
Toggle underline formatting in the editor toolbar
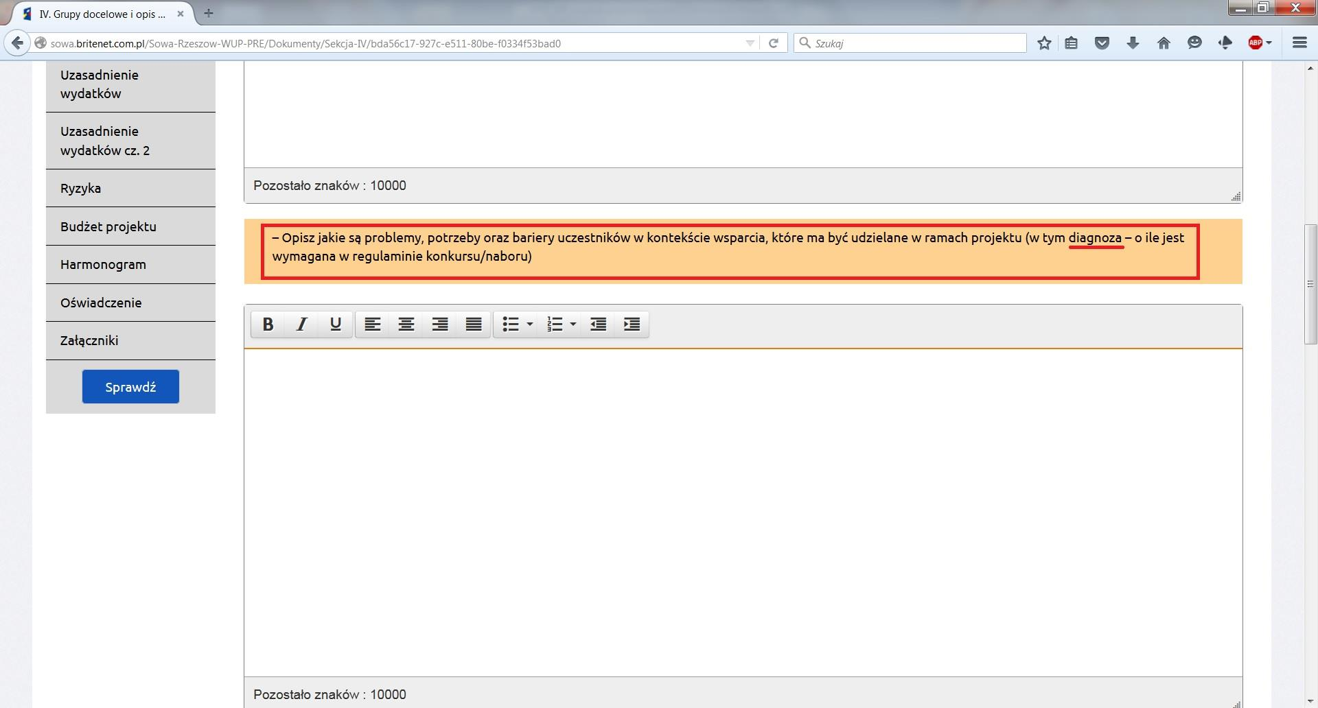[x=336, y=324]
